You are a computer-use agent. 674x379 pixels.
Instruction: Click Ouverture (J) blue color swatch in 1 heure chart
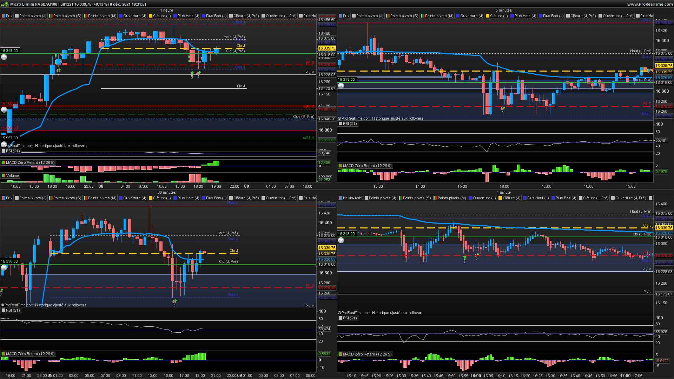pyautogui.click(x=121, y=16)
